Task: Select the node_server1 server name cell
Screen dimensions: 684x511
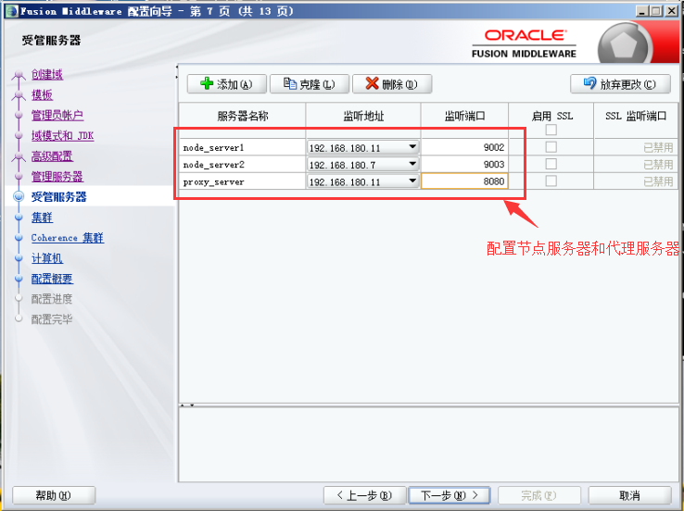Action: (241, 147)
